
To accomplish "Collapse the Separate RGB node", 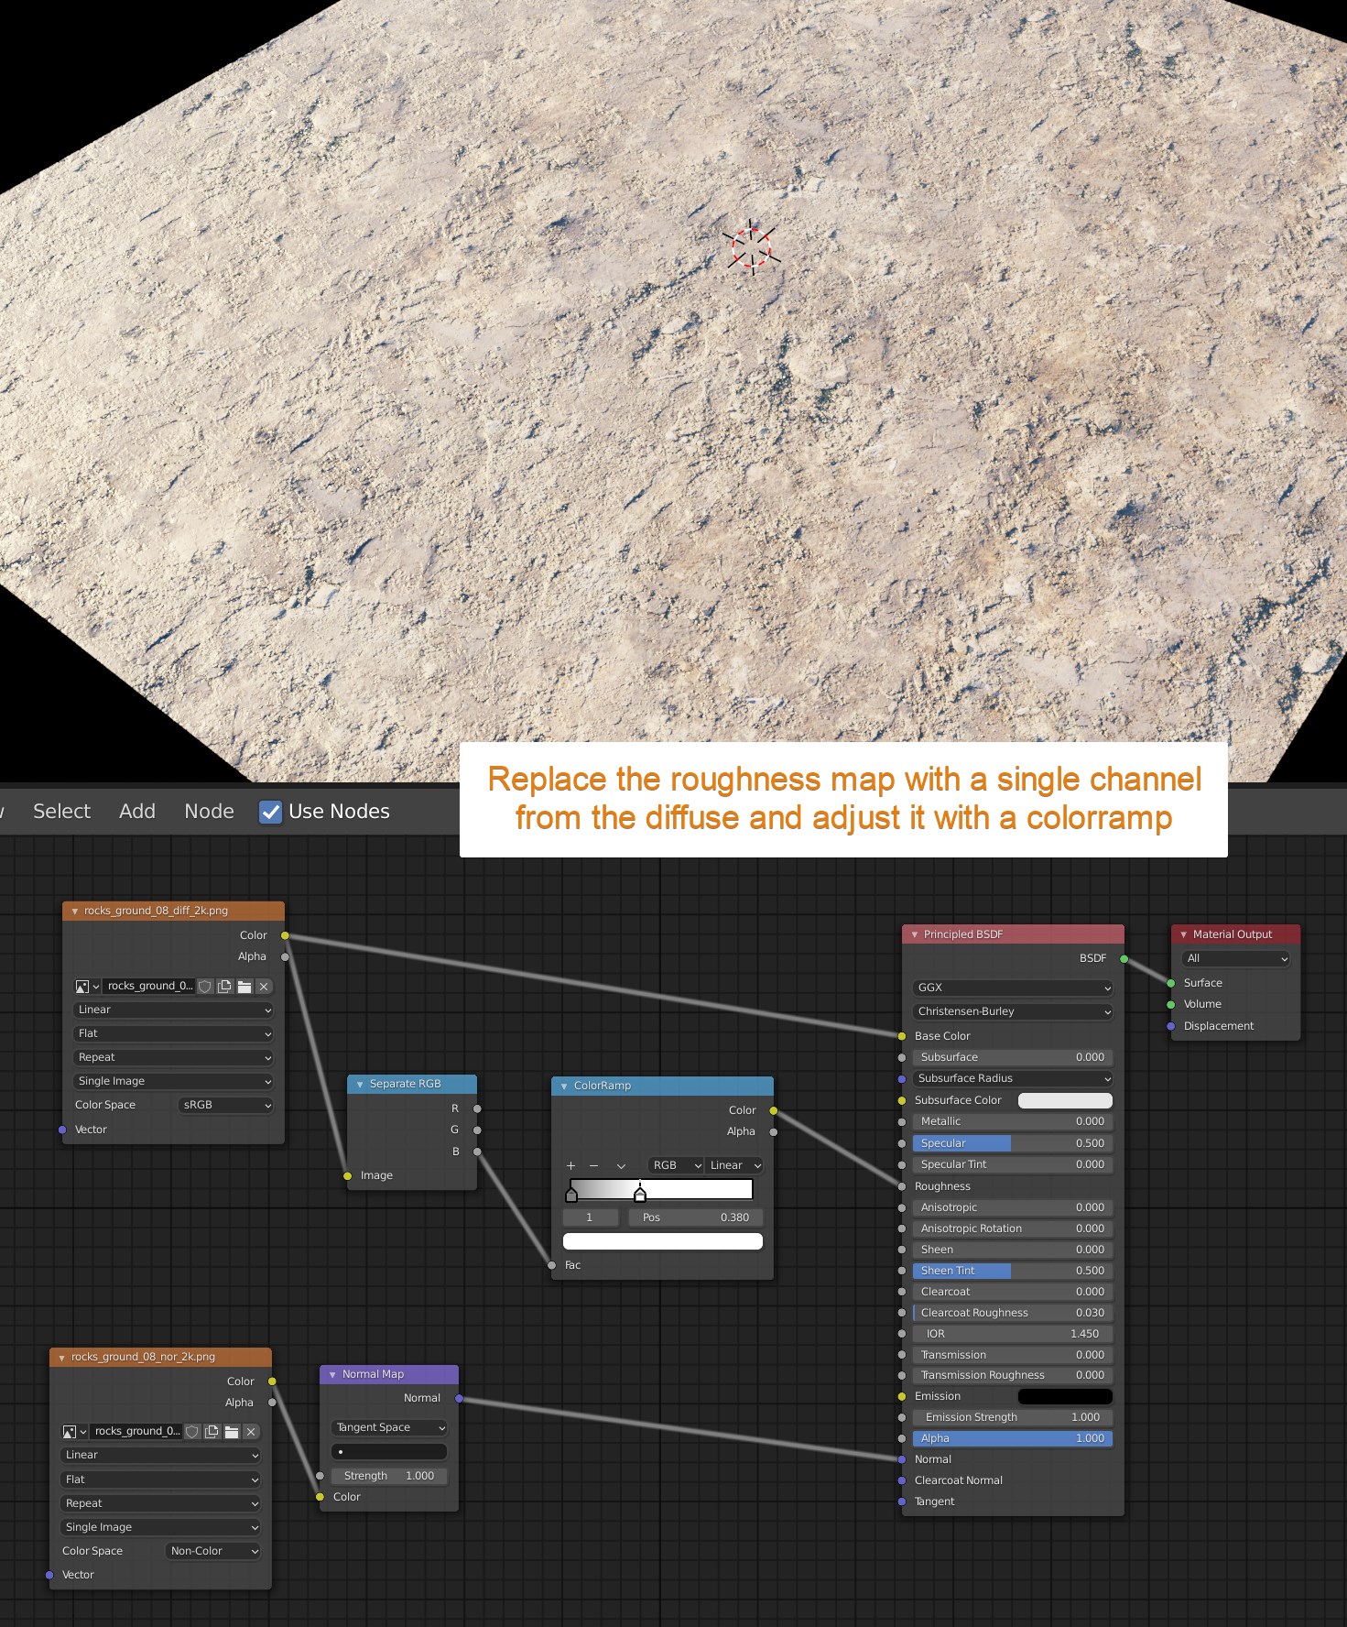I will 360,1084.
